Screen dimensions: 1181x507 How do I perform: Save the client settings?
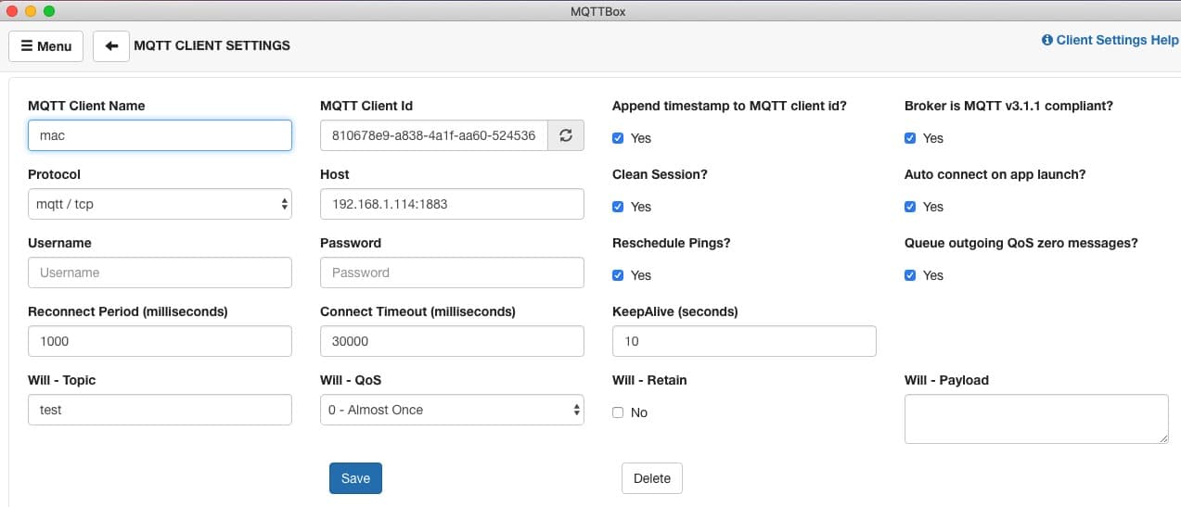[355, 478]
